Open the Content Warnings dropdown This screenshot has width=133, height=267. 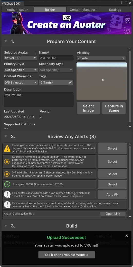[21, 82]
